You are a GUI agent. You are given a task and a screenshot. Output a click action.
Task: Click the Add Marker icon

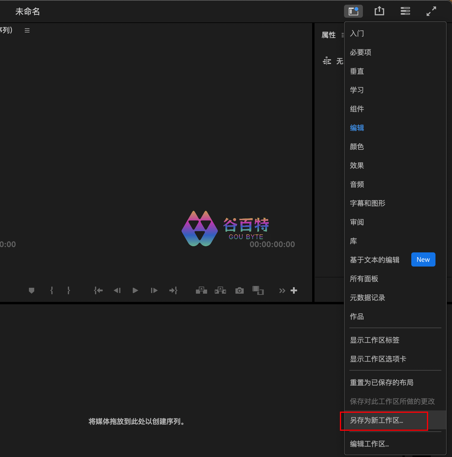(32, 291)
